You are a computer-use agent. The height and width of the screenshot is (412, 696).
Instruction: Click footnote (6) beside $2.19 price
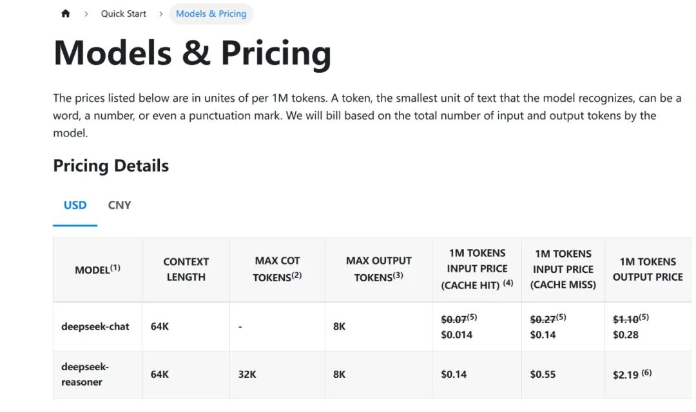(x=647, y=372)
